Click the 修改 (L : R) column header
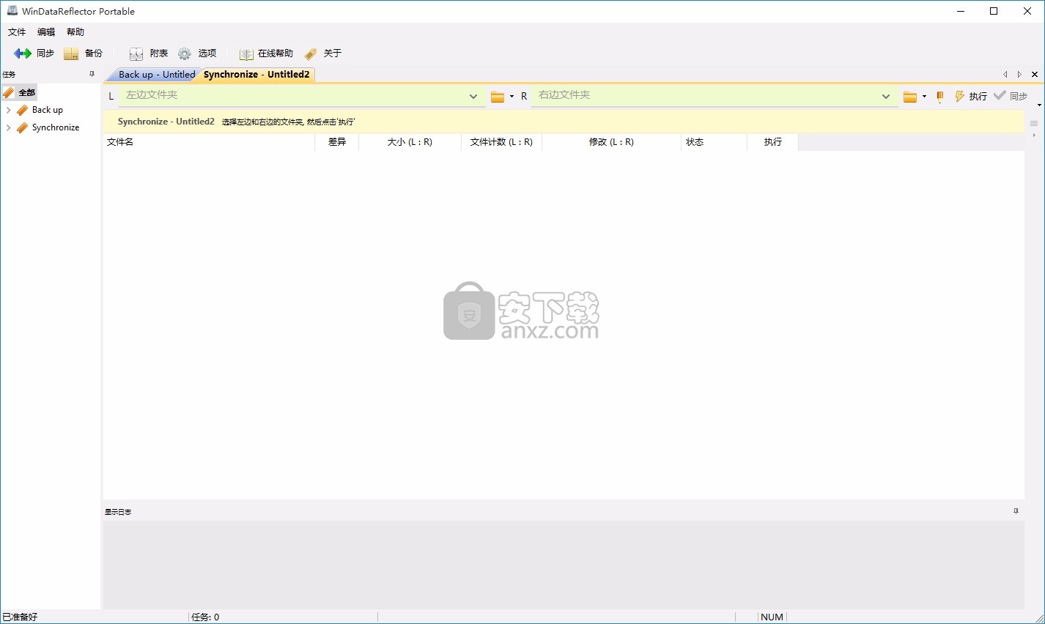Screen dimensions: 1045x624 (612, 142)
